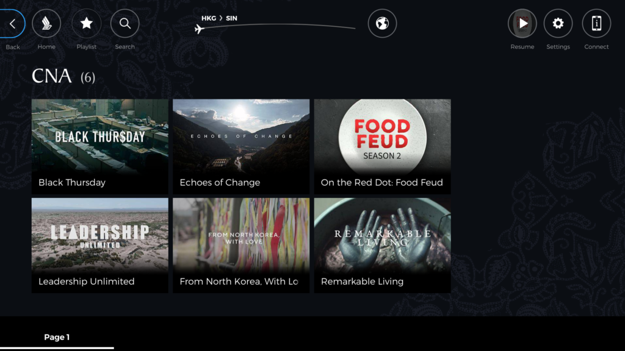This screenshot has height=351, width=625.
Task: Switch to the Page 1 tab
Action: 57,337
